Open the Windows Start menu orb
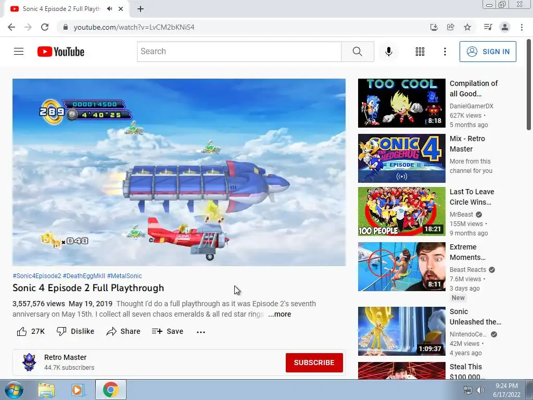The image size is (533, 400). [x=14, y=390]
